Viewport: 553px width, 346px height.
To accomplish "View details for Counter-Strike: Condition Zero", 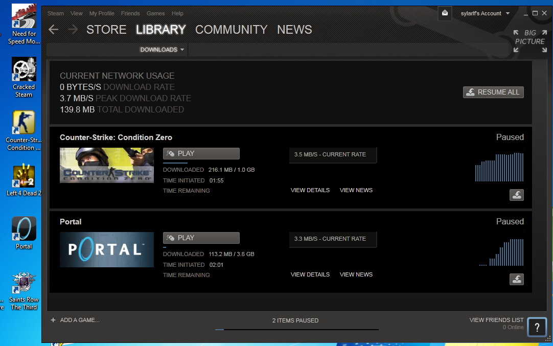I will [310, 190].
